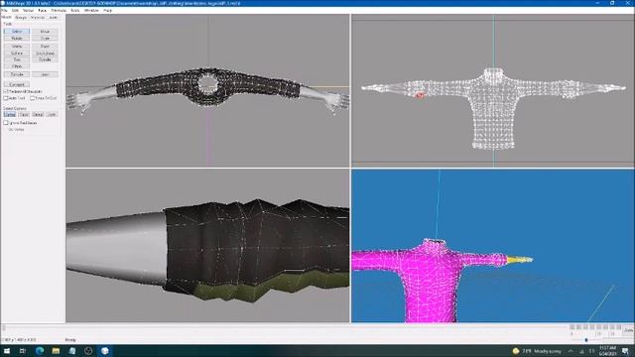Viewport: 635px width, 357px height.
Task: Click the Joint tool button
Action: tap(45, 74)
